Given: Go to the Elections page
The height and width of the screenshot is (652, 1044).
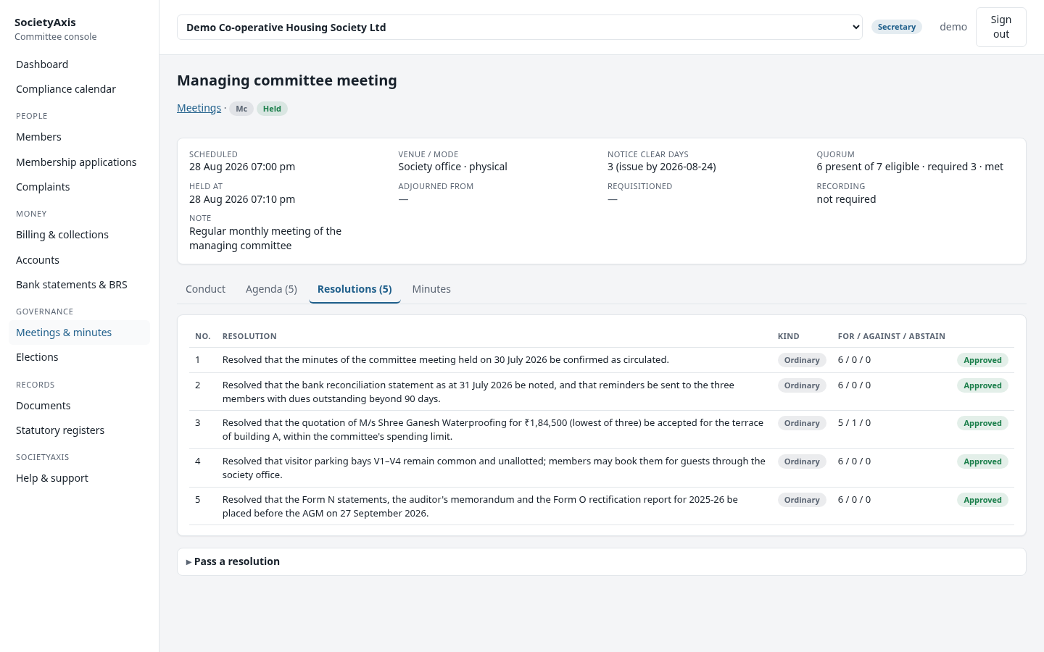Looking at the screenshot, I should coord(80,357).
